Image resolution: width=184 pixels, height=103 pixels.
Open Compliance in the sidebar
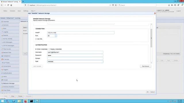[x=10, y=56]
